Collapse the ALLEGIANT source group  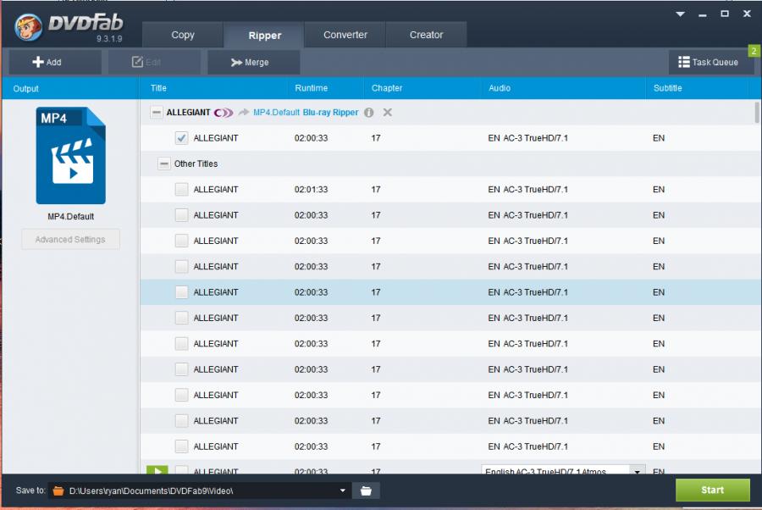coord(156,113)
